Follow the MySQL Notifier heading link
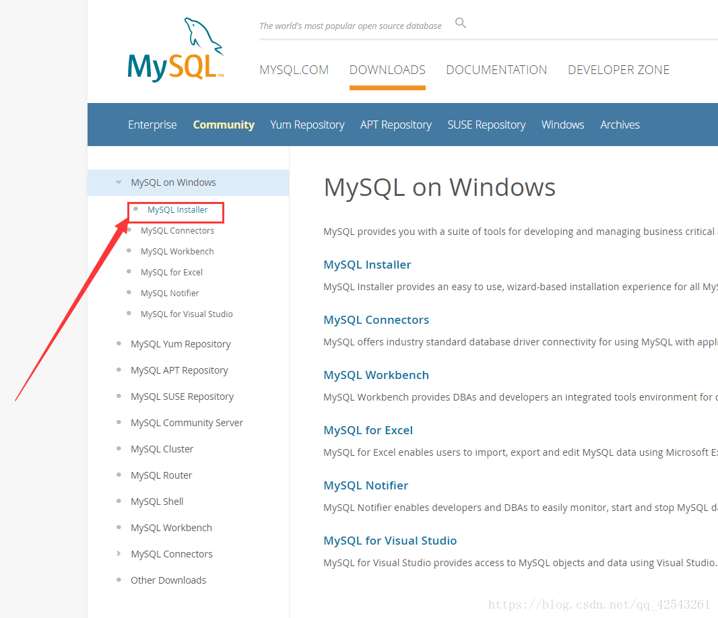The image size is (718, 618). click(366, 485)
